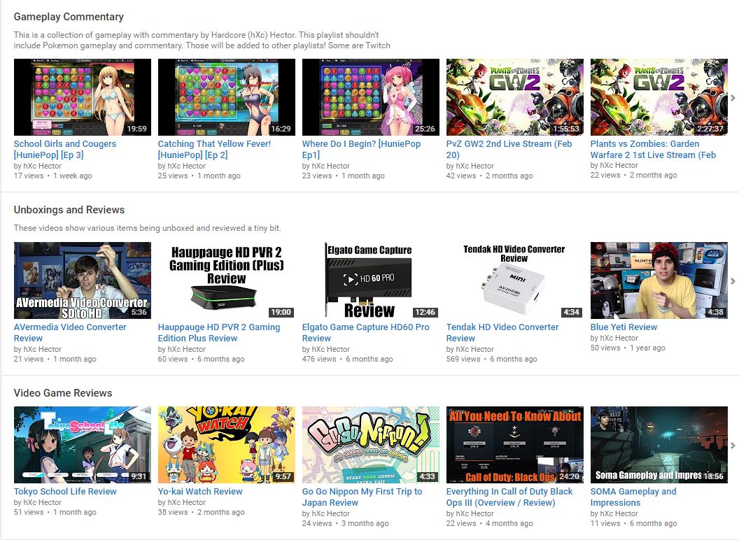Click hXc Hector under Blue Yeti Review
The height and width of the screenshot is (540, 739).
[x=619, y=338]
